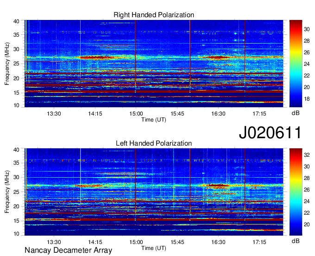Click the "Right Handed Polarization" plot title
Screen dimensions: 315x256
[154, 15]
